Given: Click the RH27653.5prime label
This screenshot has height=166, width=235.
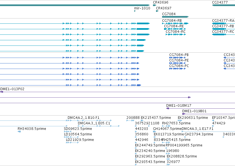Looking at the screenshot, I should pyautogui.click(x=176, y=123).
